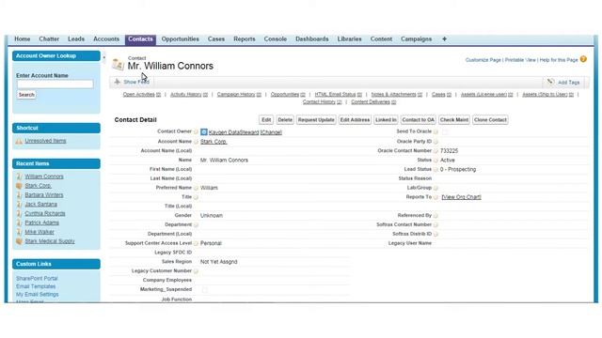Image resolution: width=602 pixels, height=338 pixels.
Task: Open Stark Medical Supply in Recent Items
Action: click(x=50, y=241)
